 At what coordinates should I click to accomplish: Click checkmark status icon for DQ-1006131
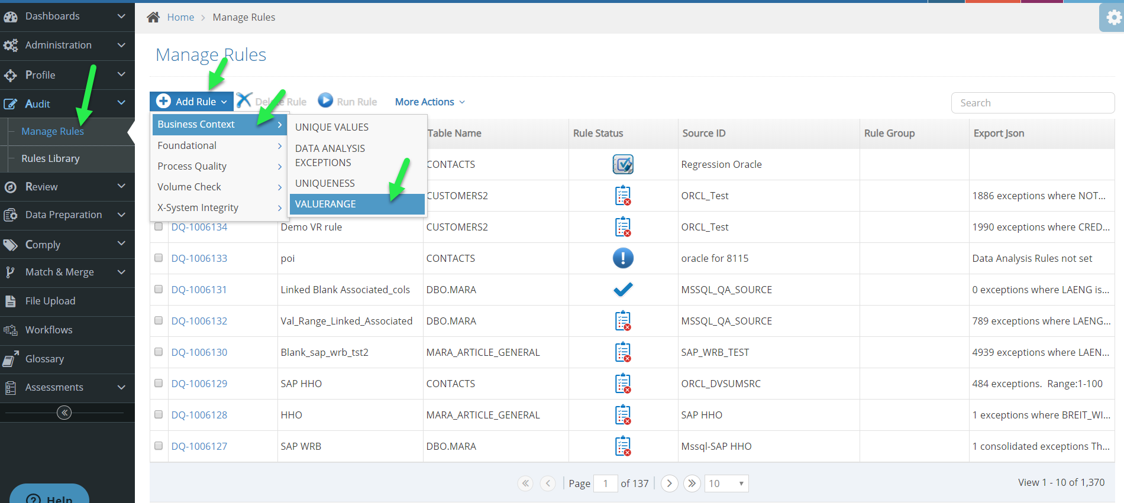(x=623, y=290)
